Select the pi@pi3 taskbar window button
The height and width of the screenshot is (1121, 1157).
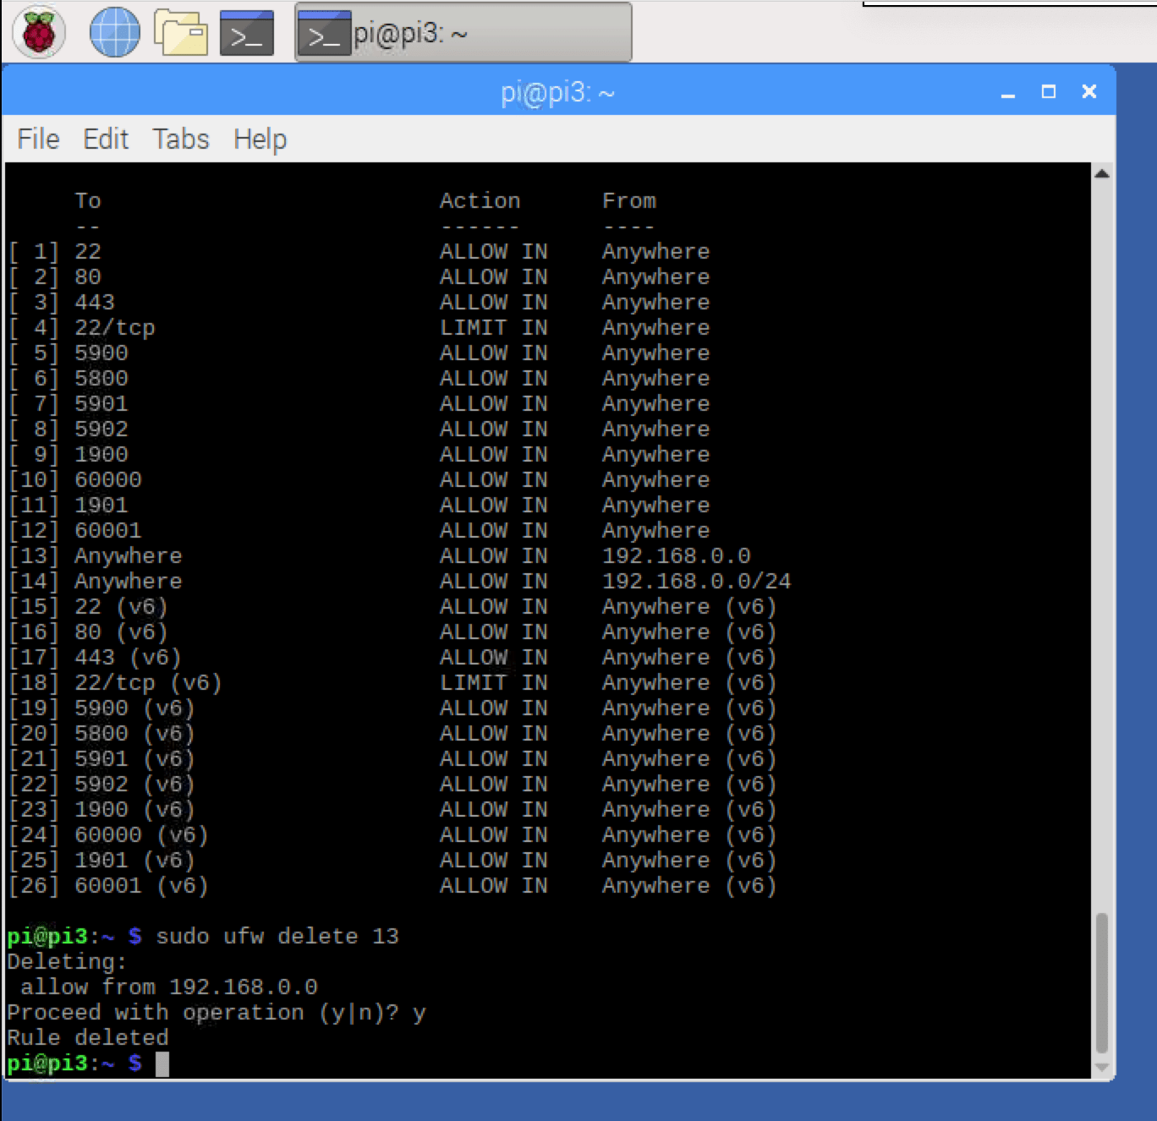tap(463, 33)
